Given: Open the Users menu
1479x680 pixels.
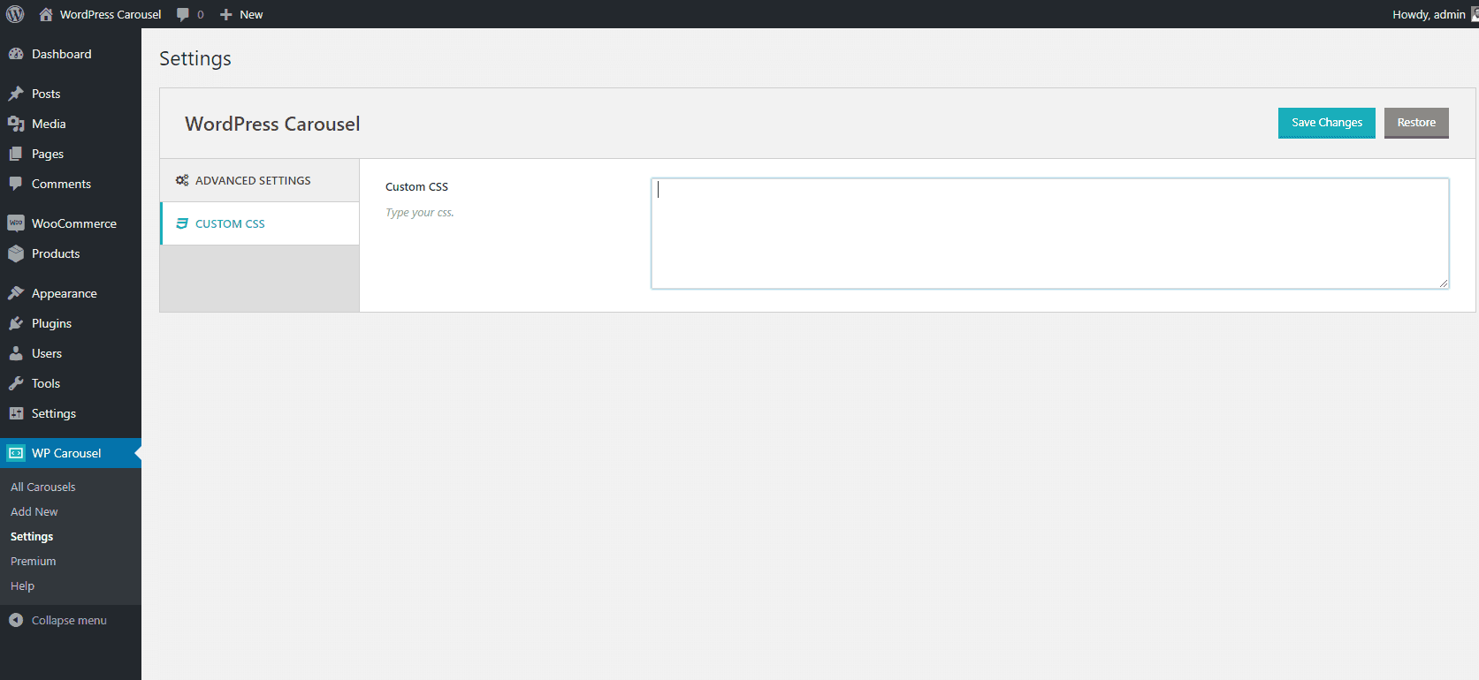Looking at the screenshot, I should 71,353.
